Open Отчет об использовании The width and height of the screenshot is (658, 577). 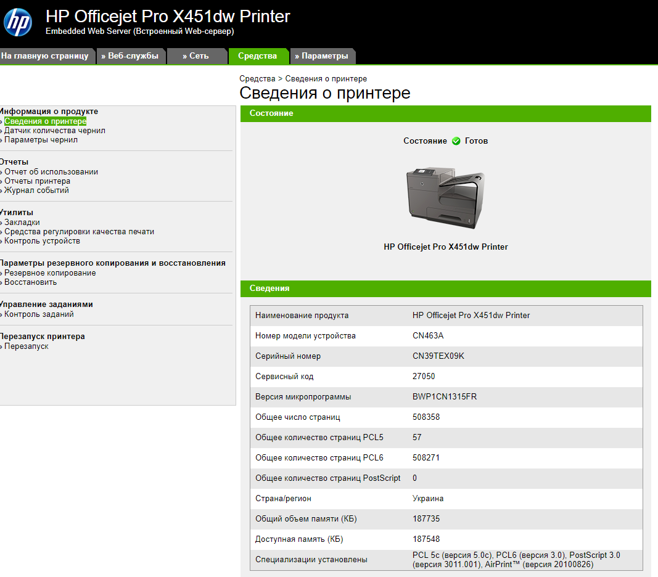[x=51, y=171]
